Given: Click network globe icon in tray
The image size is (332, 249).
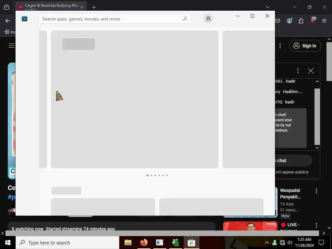Looking at the screenshot, I should [x=282, y=243].
